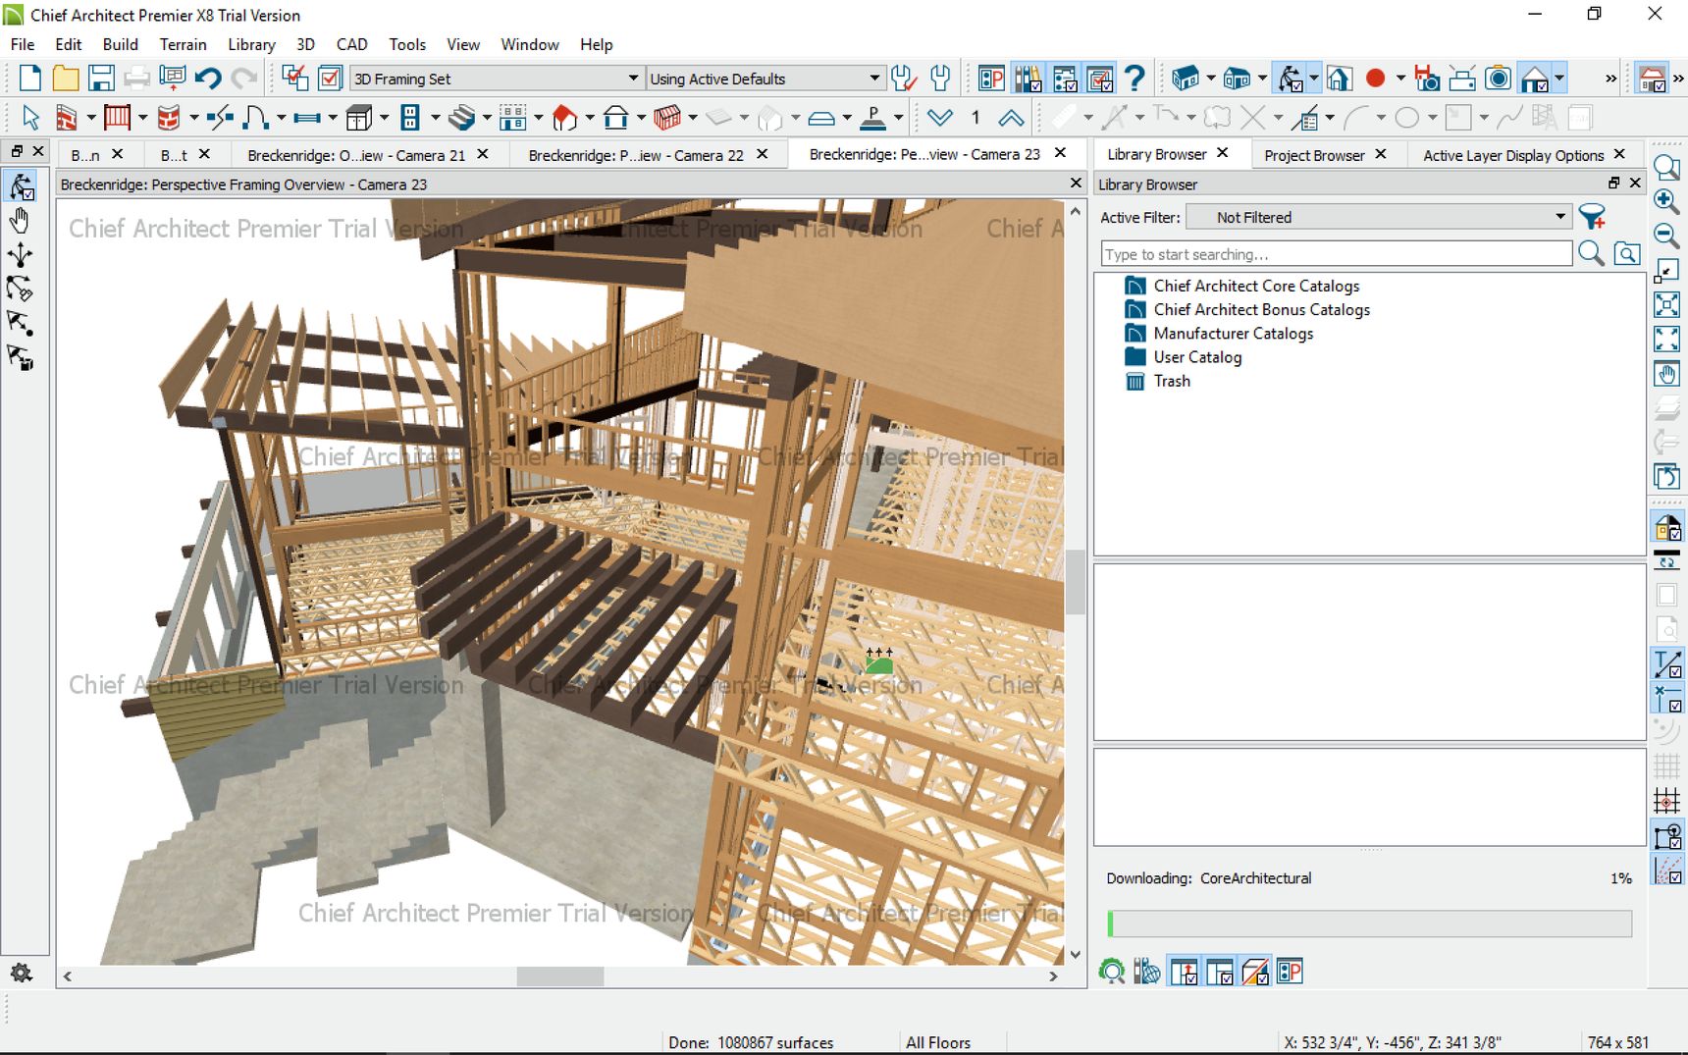Image resolution: width=1688 pixels, height=1055 pixels.
Task: Toggle library selection pane display button
Action: [x=1219, y=972]
